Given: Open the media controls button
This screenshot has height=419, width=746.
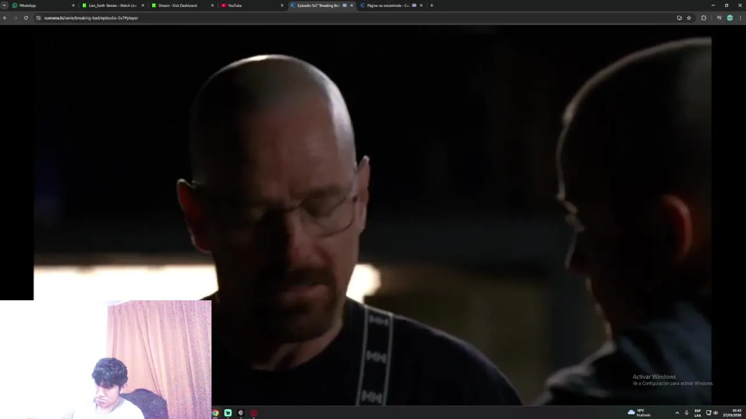Looking at the screenshot, I should pyautogui.click(x=719, y=18).
